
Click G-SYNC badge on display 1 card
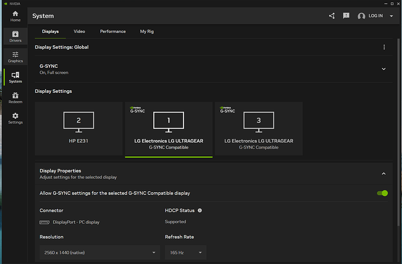point(137,110)
